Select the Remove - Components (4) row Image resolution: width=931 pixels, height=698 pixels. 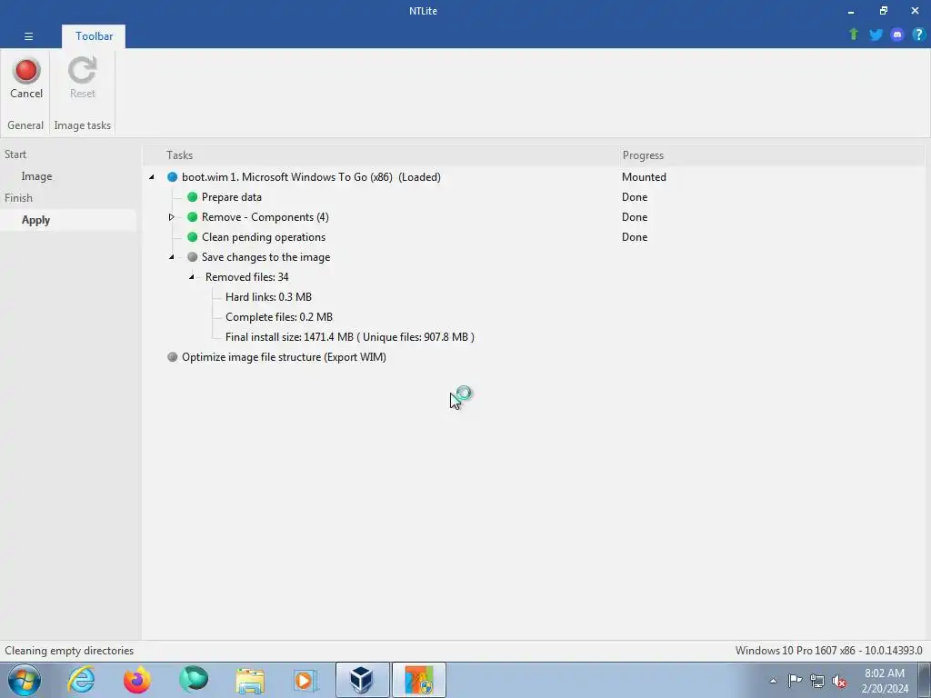[265, 217]
